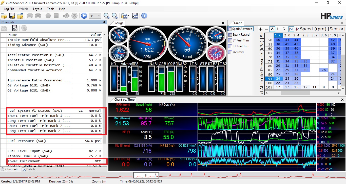Click the zoom in magnifier icon
Image resolution: width=346 pixels, height=184 pixels.
pyautogui.click(x=106, y=16)
